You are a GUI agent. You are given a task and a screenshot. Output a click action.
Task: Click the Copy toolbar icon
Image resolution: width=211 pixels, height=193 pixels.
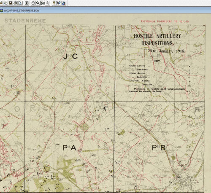tap(6, 3)
